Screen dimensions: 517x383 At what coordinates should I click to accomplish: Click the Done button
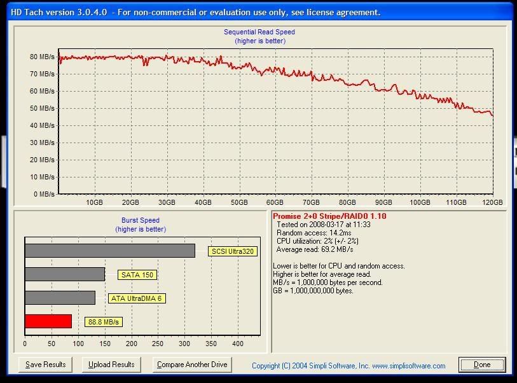(x=482, y=365)
